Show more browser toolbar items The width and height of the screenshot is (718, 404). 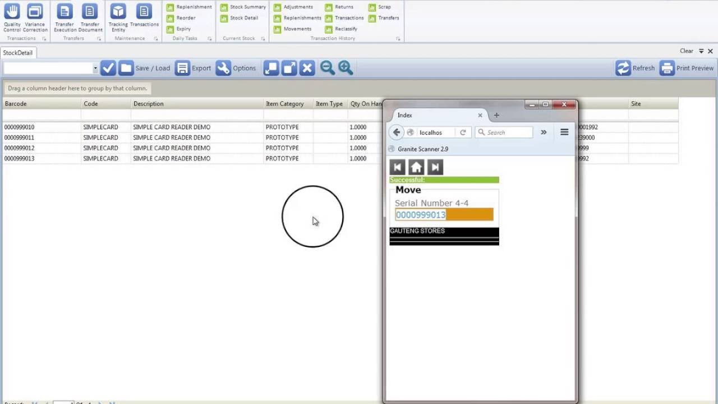[x=544, y=132]
